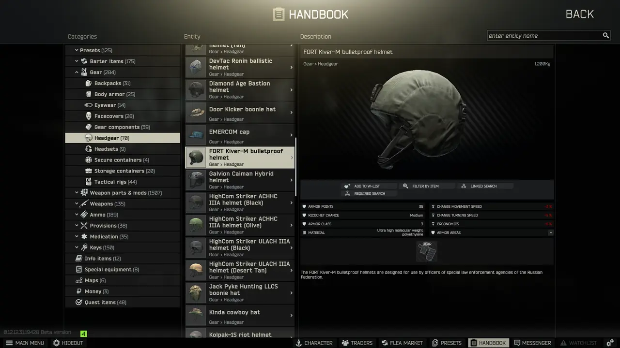Click the Backpacks category icon
Screen dimensions: 620x348
(89, 83)
